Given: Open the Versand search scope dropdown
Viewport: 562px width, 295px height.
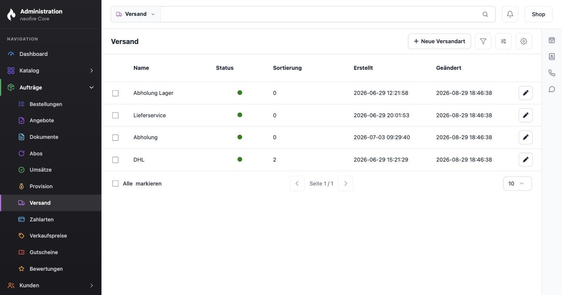Looking at the screenshot, I should 135,14.
